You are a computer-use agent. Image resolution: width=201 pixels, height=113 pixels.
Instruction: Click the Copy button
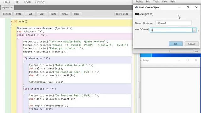tap(42, 14)
